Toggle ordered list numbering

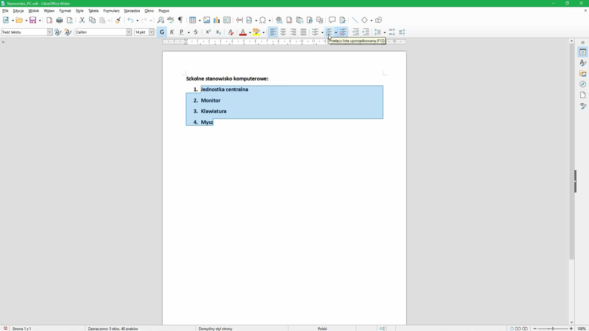point(329,32)
